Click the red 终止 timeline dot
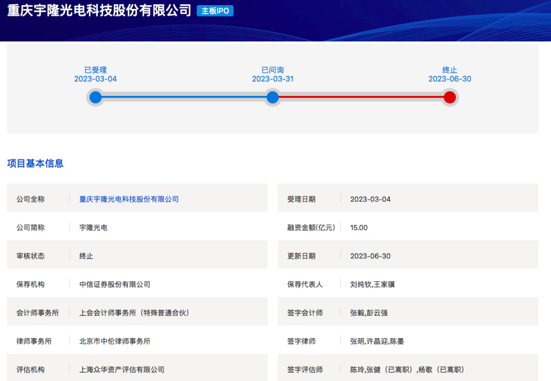 point(450,97)
